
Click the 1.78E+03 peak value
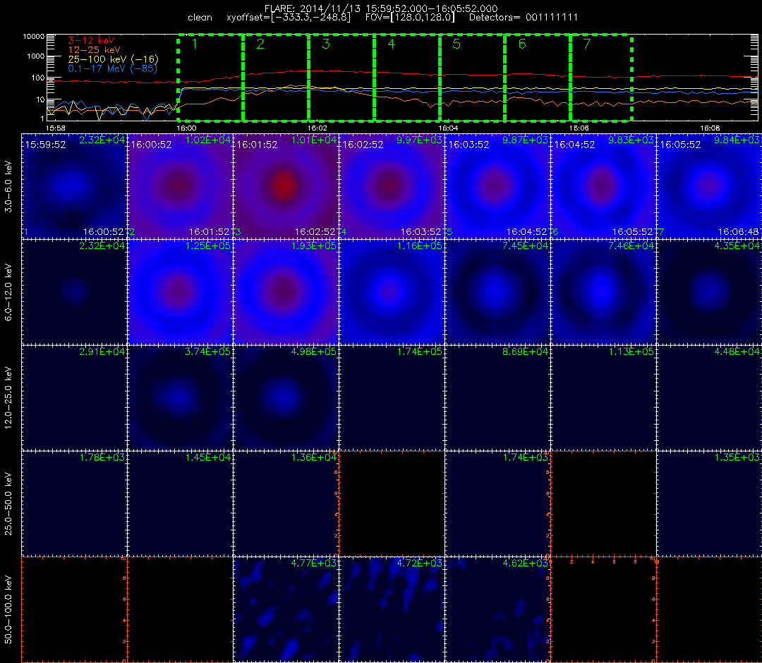click(102, 457)
